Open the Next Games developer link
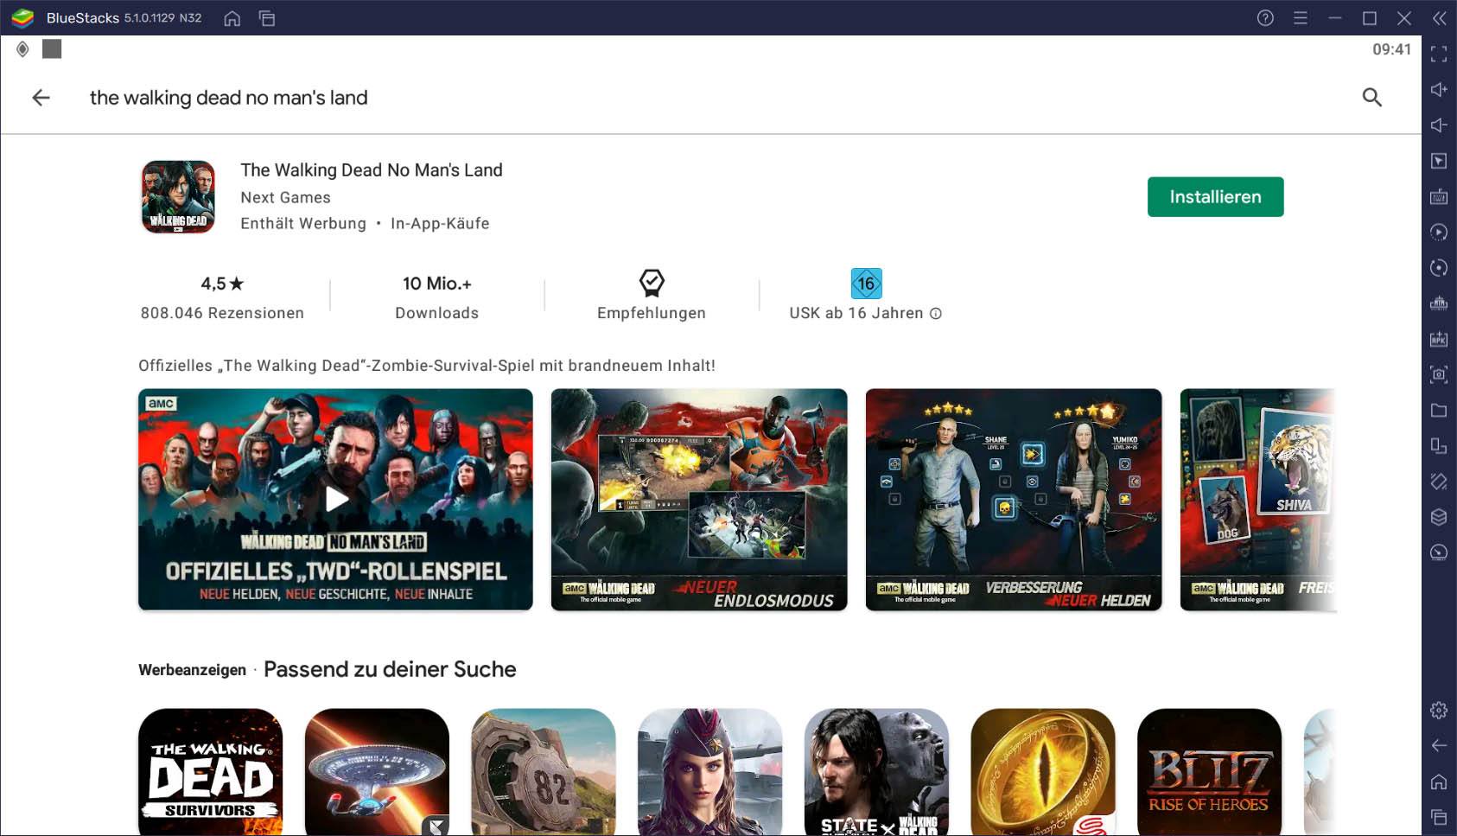 (285, 197)
